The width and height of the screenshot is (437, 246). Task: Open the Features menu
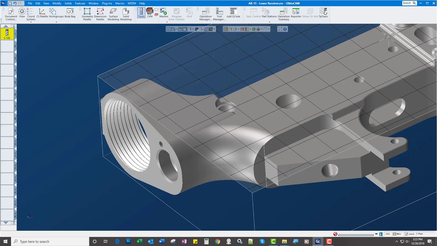tap(80, 3)
